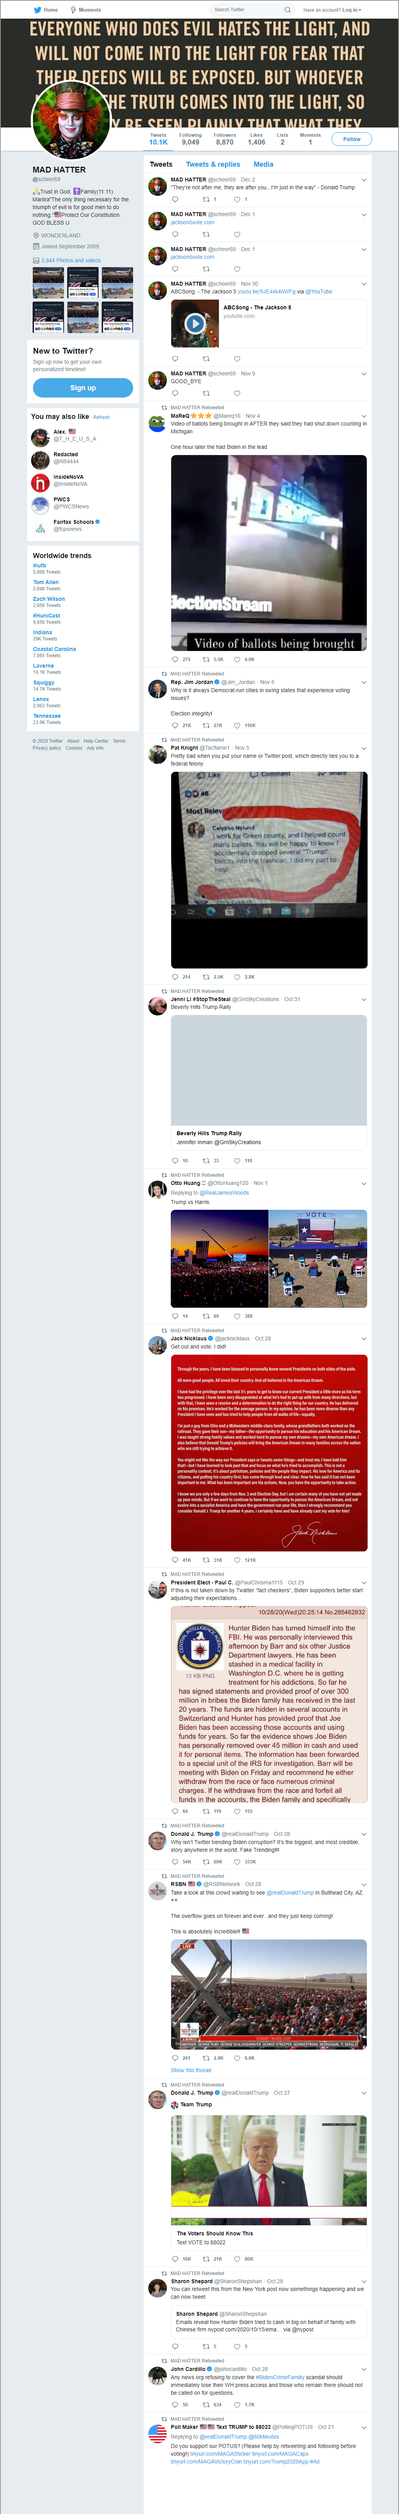Open the Following count of 9,049
The image size is (399, 2514).
point(190,140)
